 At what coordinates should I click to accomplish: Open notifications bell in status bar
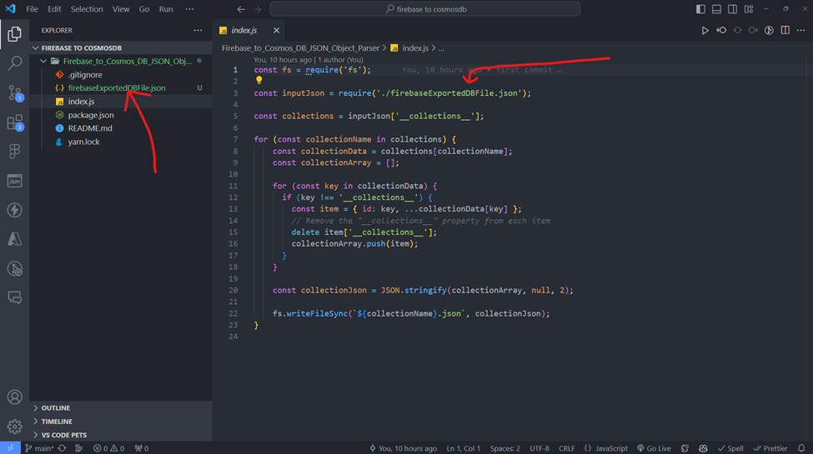click(801, 448)
